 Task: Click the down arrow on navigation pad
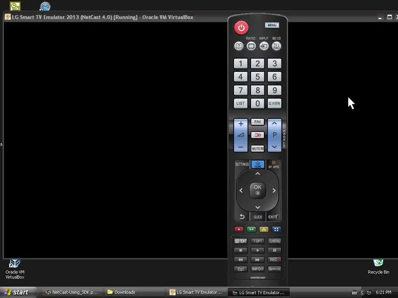point(258,207)
